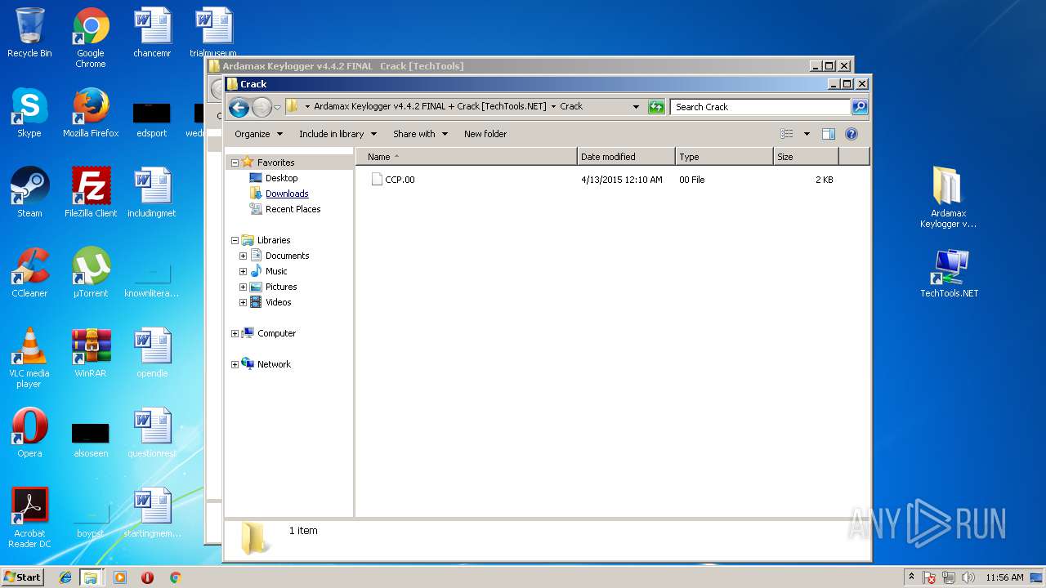Image resolution: width=1046 pixels, height=588 pixels.
Task: Click the volume speaker tray icon
Action: click(968, 577)
